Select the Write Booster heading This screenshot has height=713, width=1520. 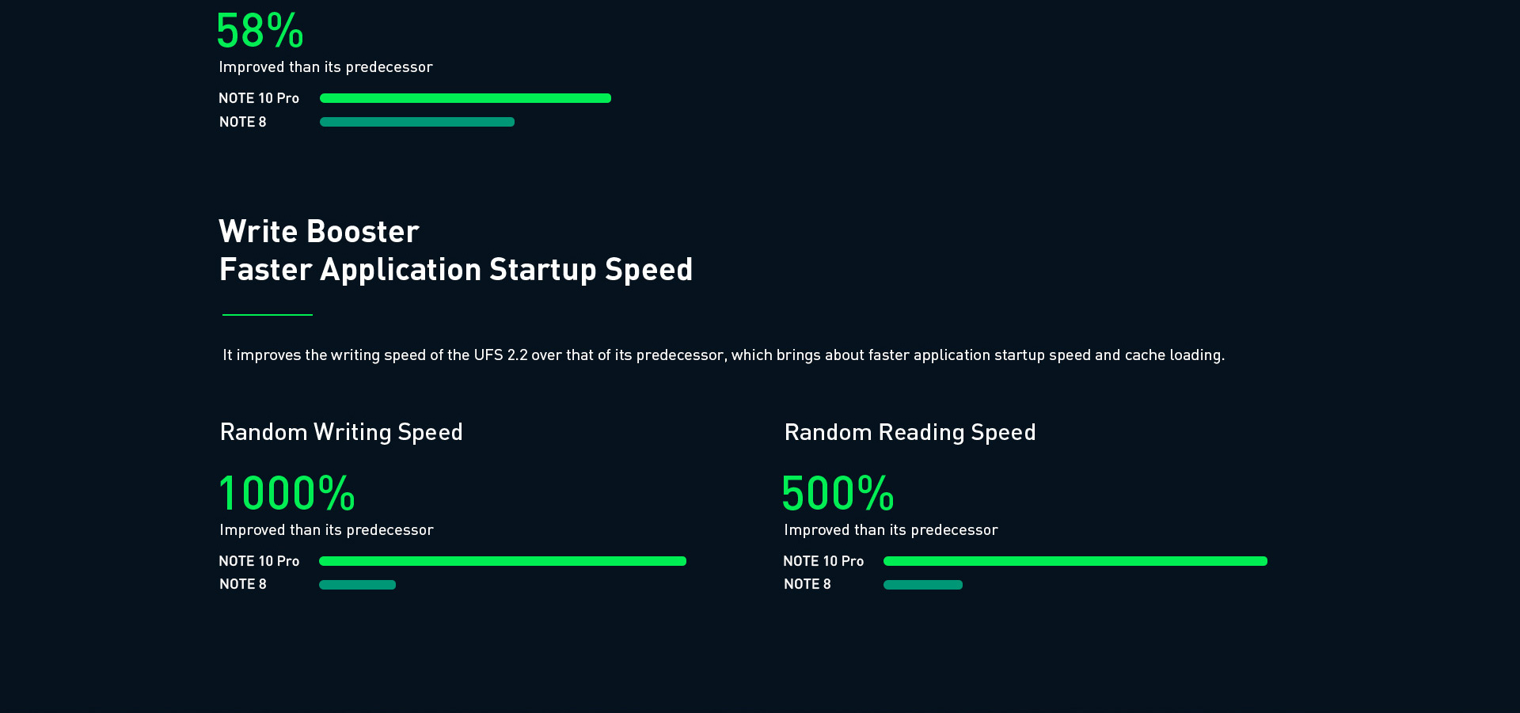point(318,232)
